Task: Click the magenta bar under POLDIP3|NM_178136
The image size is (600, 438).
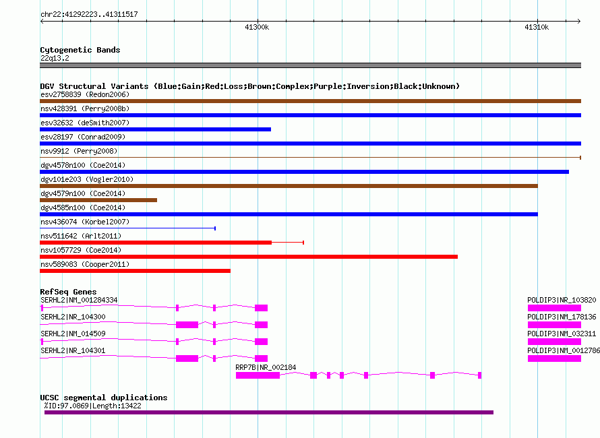Action: [x=554, y=325]
